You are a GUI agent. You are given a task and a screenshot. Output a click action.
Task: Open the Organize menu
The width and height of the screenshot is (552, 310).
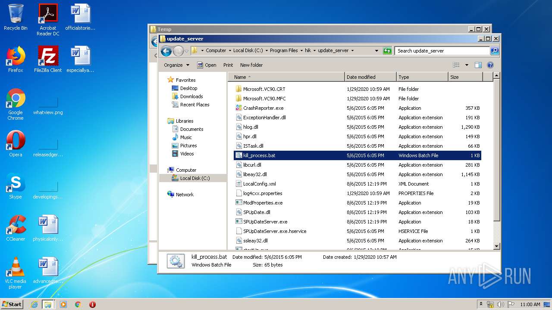[x=176, y=65]
